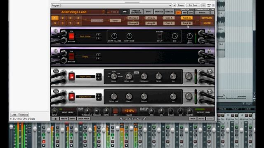
Task: Click the down arrow of Empty rack slot
Action: click(99, 58)
